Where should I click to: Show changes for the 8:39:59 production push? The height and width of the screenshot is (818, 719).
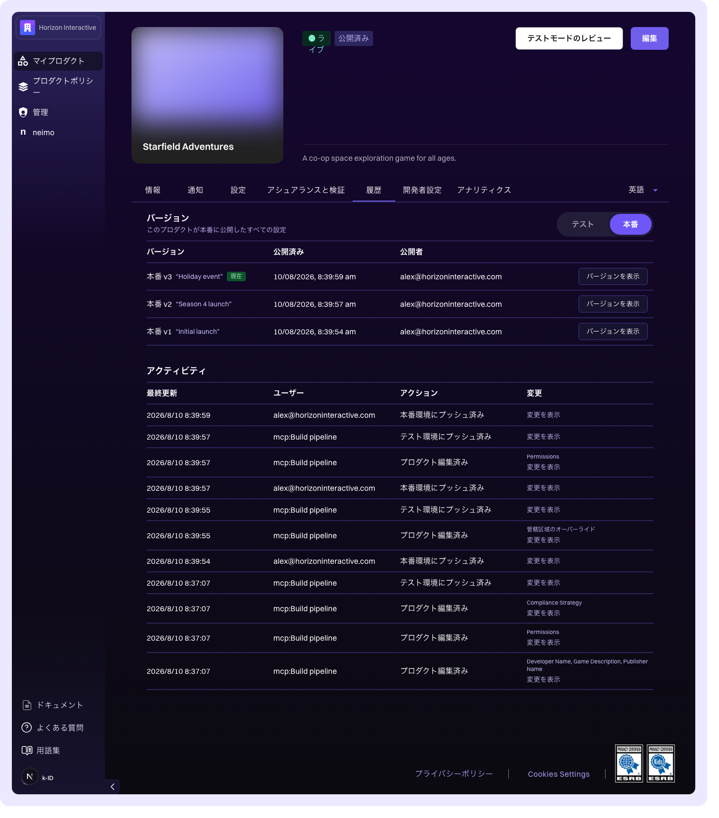click(x=543, y=415)
